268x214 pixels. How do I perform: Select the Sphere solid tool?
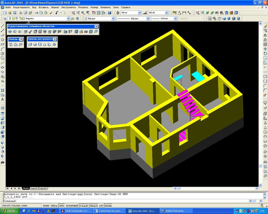tap(35, 44)
